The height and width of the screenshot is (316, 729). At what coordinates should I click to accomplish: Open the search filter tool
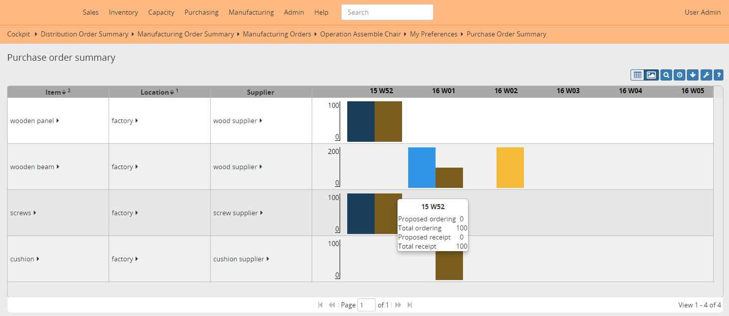(x=666, y=75)
